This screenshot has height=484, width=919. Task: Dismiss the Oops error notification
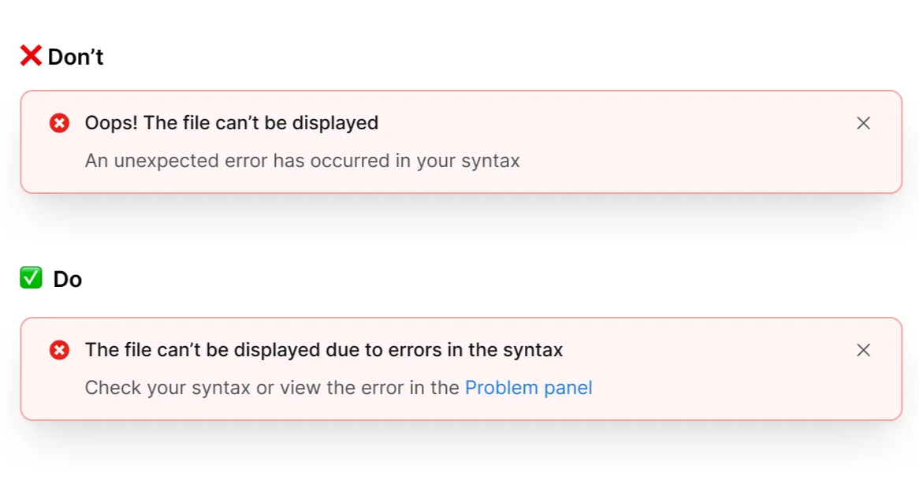pos(863,123)
